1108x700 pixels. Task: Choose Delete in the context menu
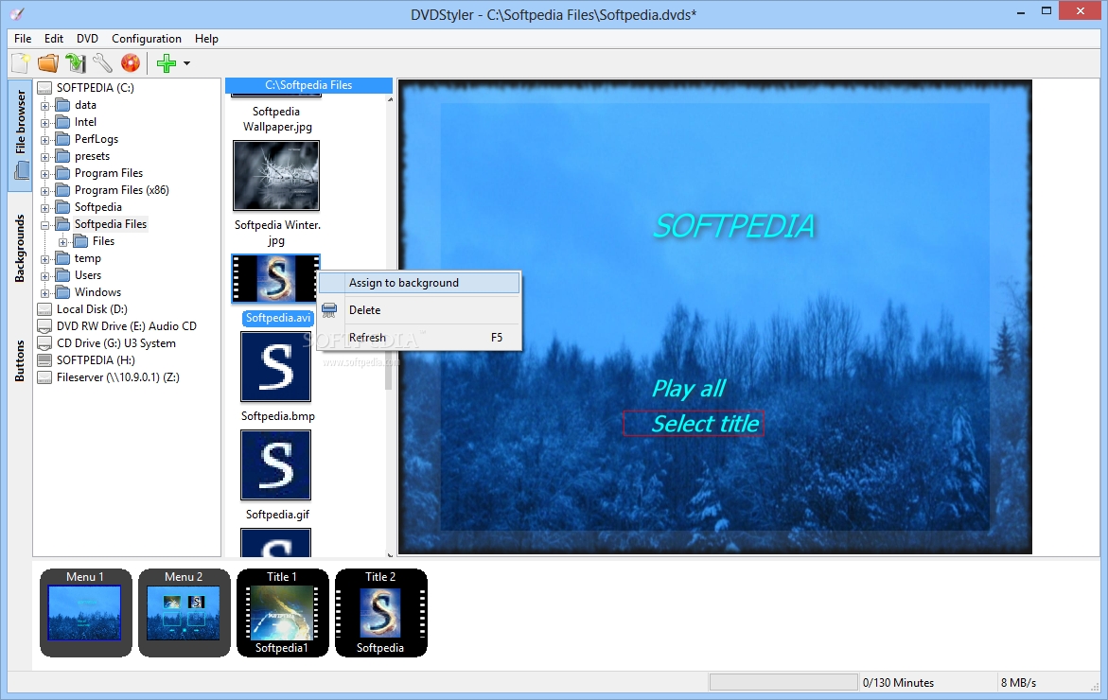(x=419, y=310)
